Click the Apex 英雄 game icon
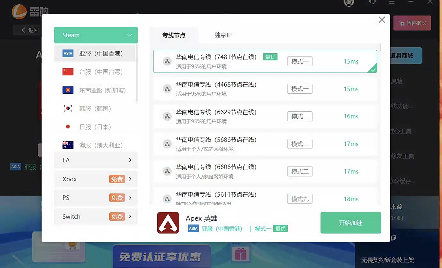 pyautogui.click(x=168, y=223)
